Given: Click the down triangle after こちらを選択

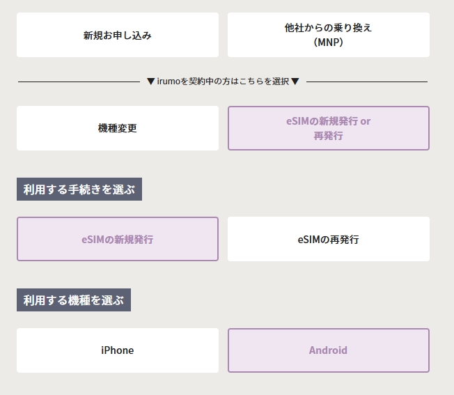Looking at the screenshot, I should [x=295, y=82].
